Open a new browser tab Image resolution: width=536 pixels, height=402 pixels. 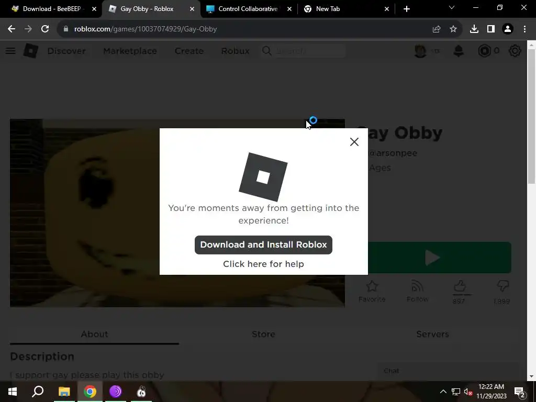[406, 9]
